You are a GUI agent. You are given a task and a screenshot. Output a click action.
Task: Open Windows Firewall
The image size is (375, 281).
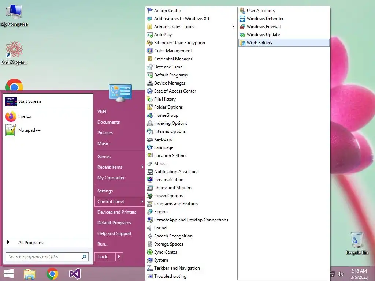(x=284, y=26)
